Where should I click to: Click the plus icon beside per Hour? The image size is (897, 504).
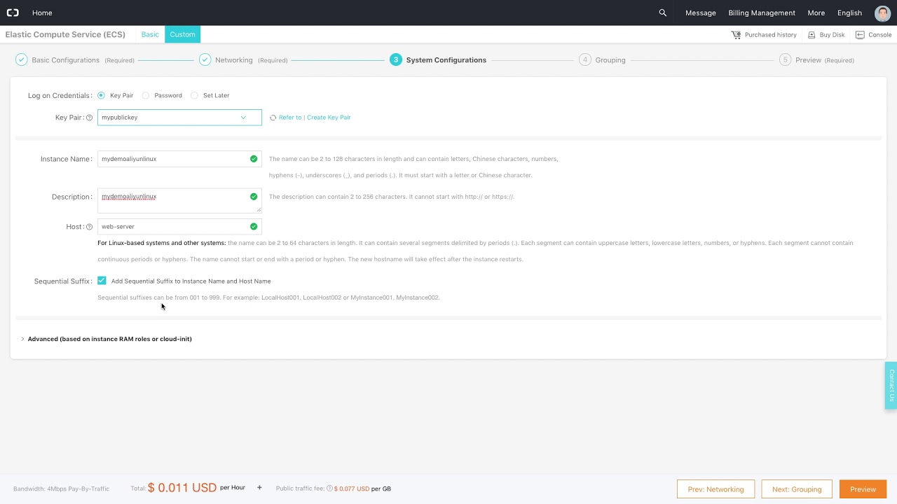(259, 487)
